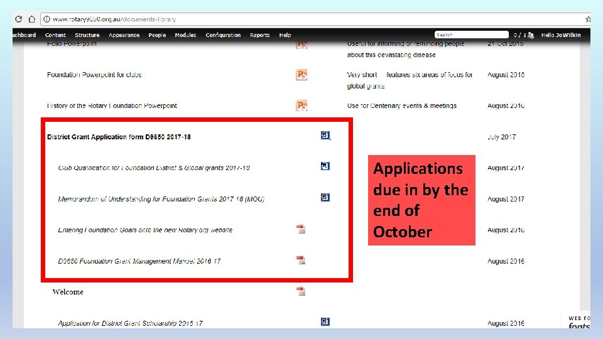Open the Hello JoWilkin account link

coord(561,35)
